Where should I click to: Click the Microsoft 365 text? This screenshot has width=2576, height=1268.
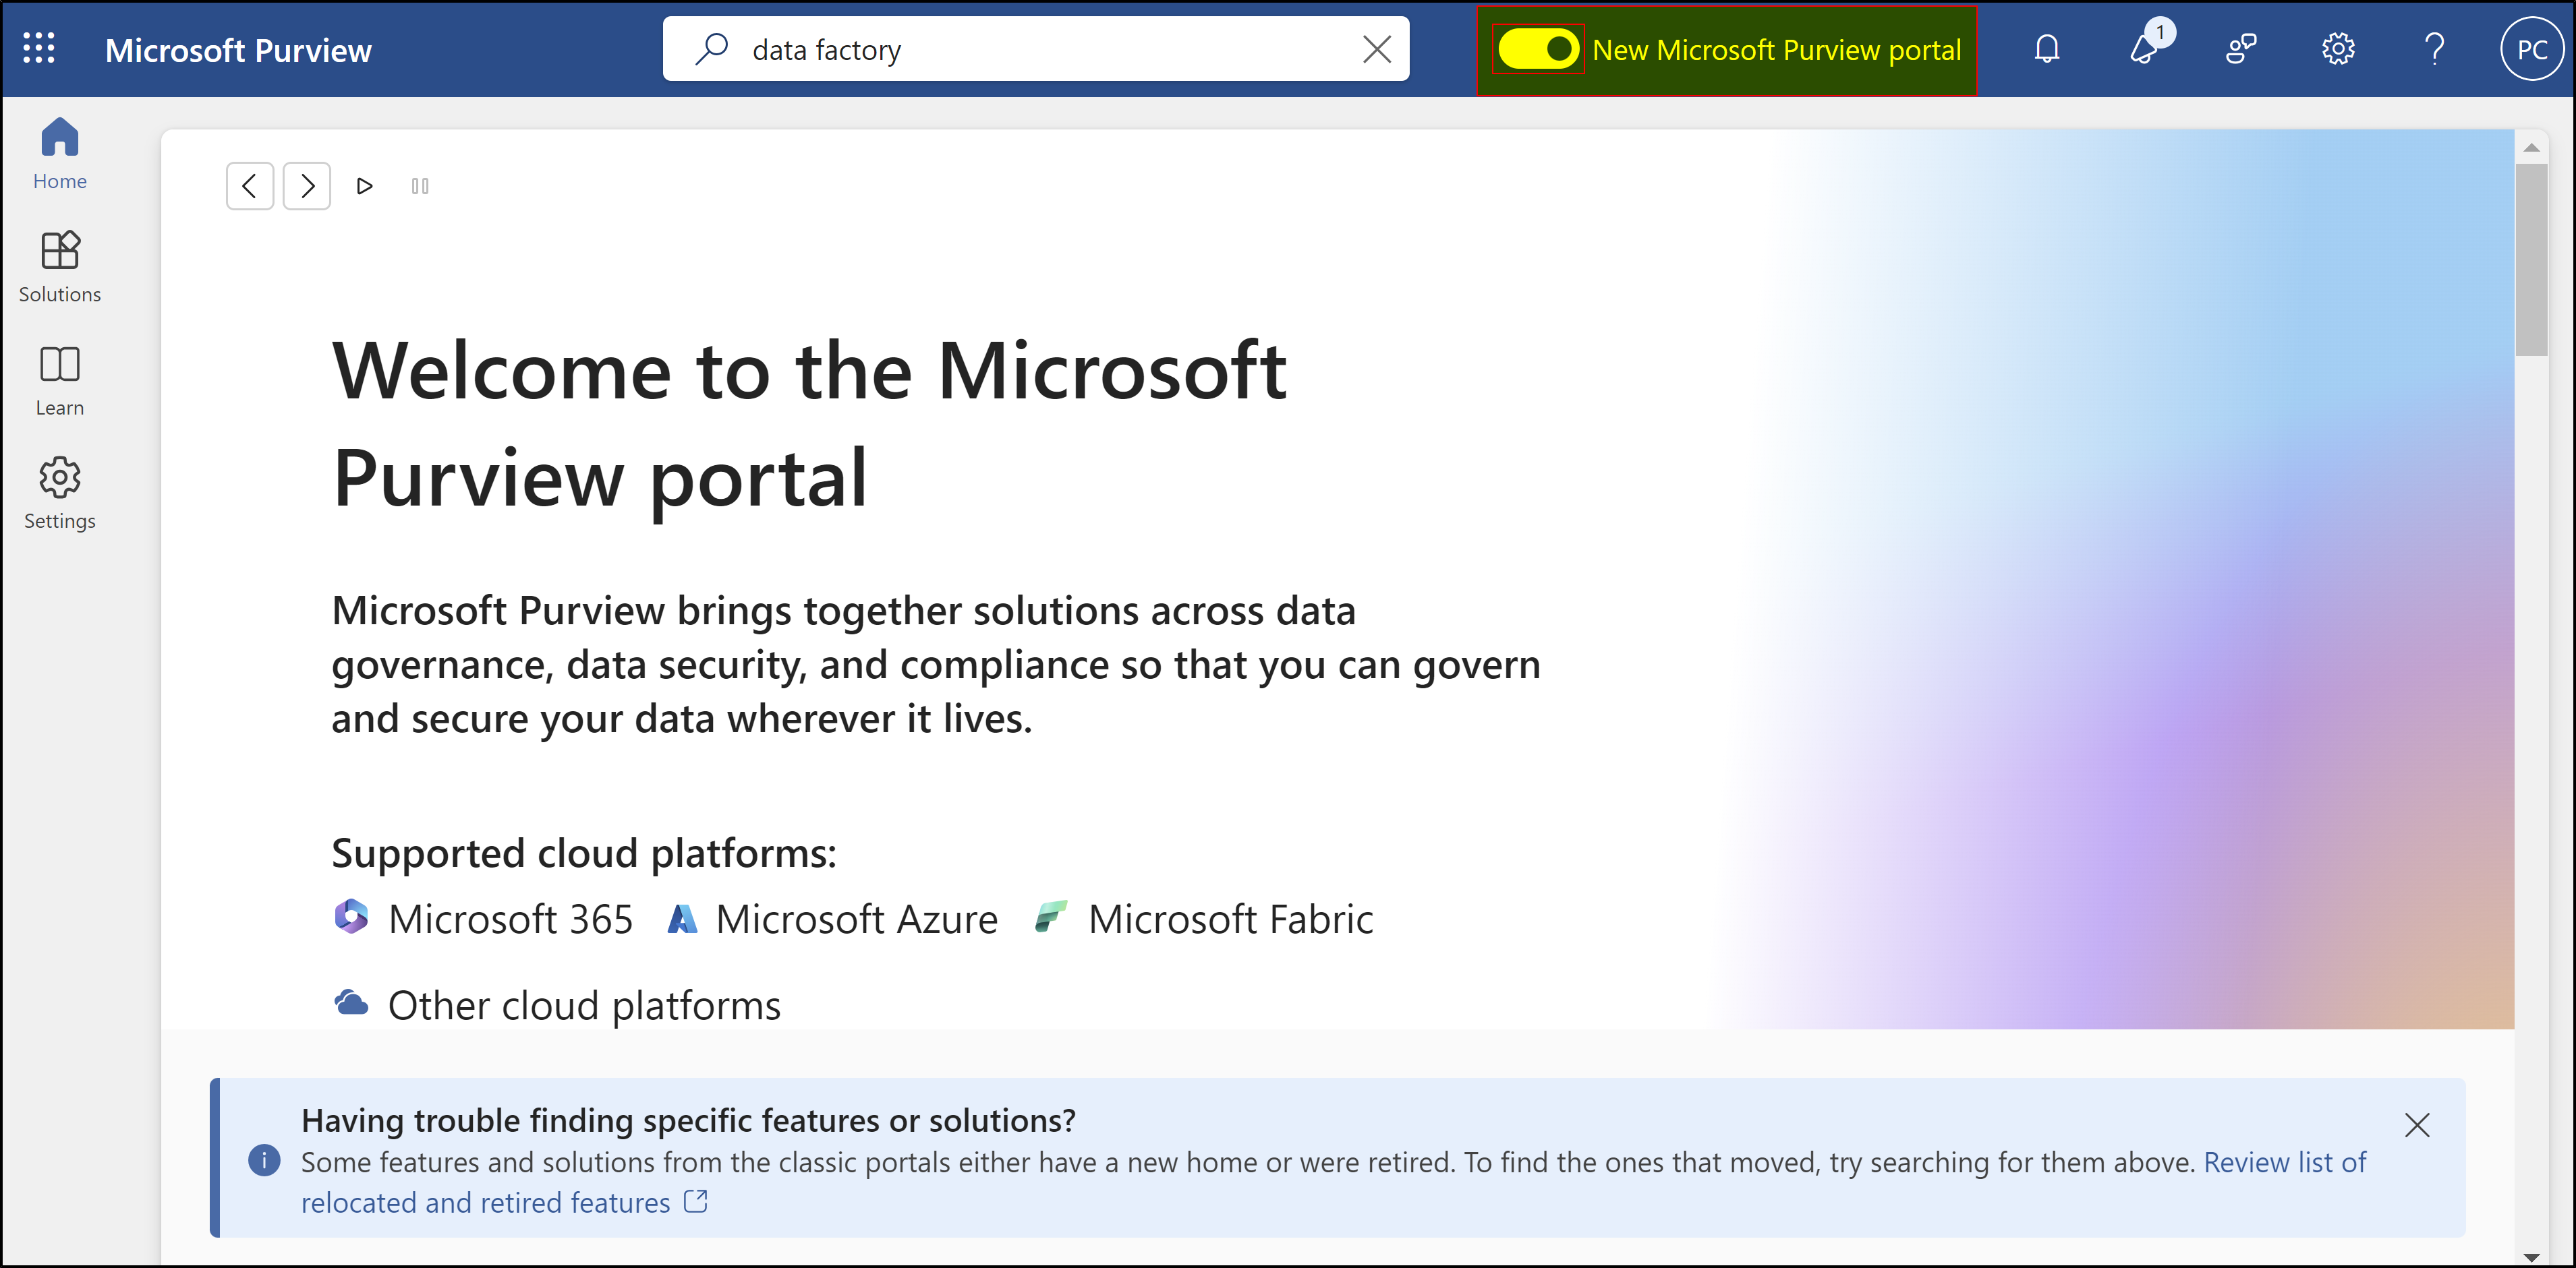coord(510,919)
